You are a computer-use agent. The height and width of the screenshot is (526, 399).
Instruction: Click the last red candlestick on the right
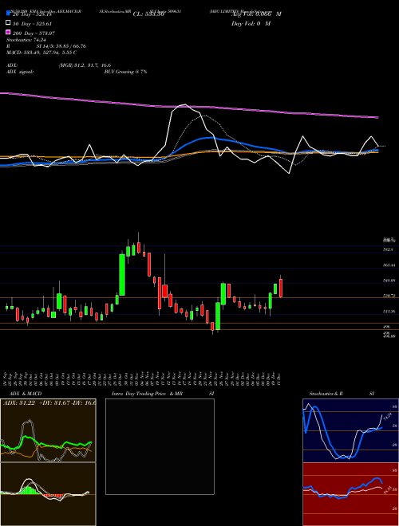[281, 288]
